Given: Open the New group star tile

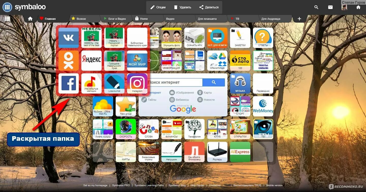Looking at the screenshot, I should (x=126, y=106).
